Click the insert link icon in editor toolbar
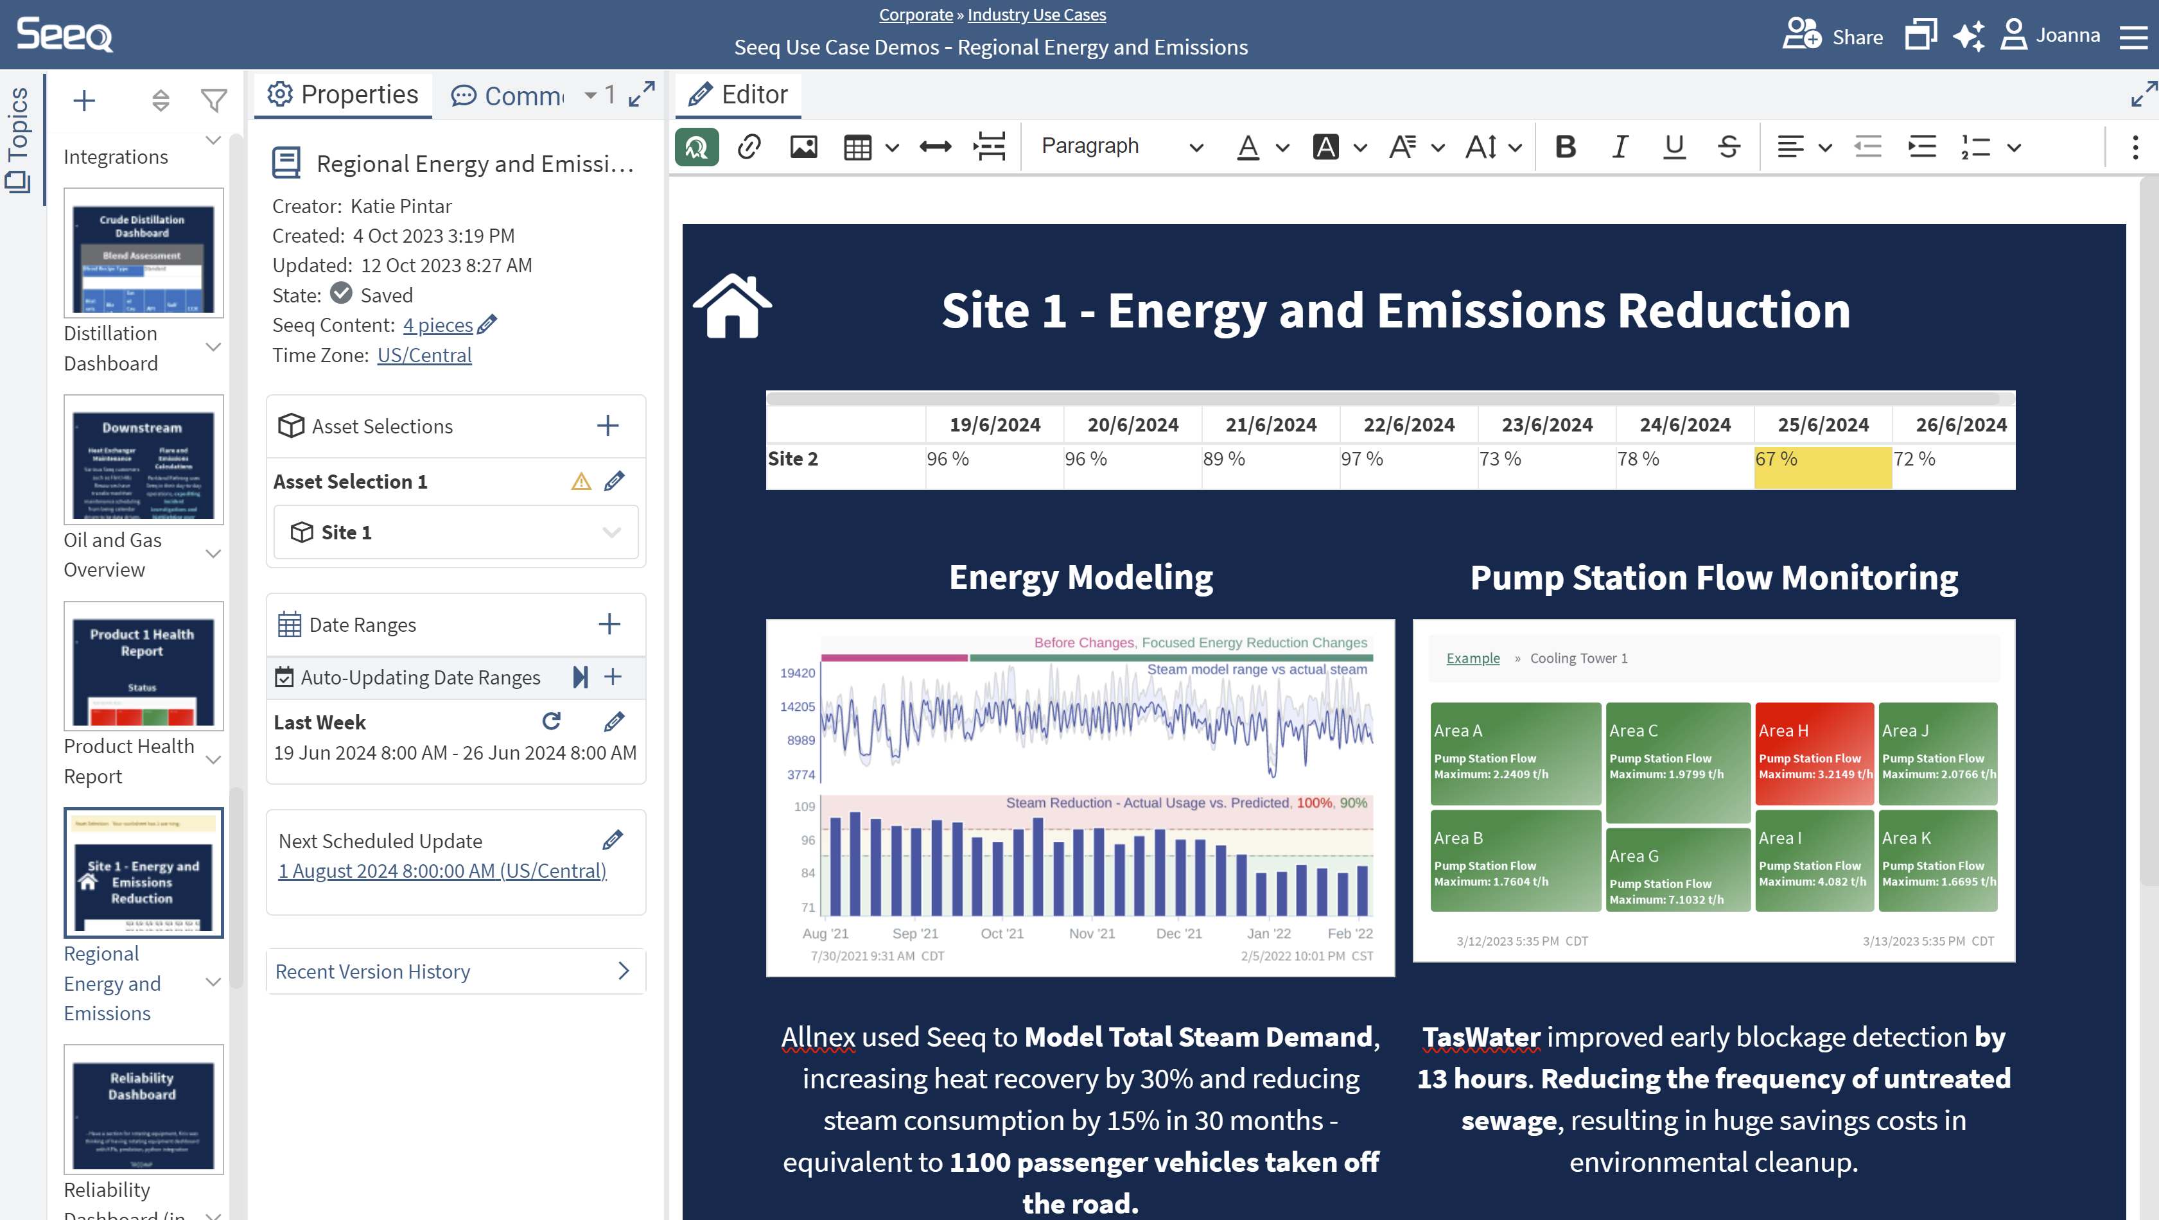The image size is (2159, 1220). 748,148
